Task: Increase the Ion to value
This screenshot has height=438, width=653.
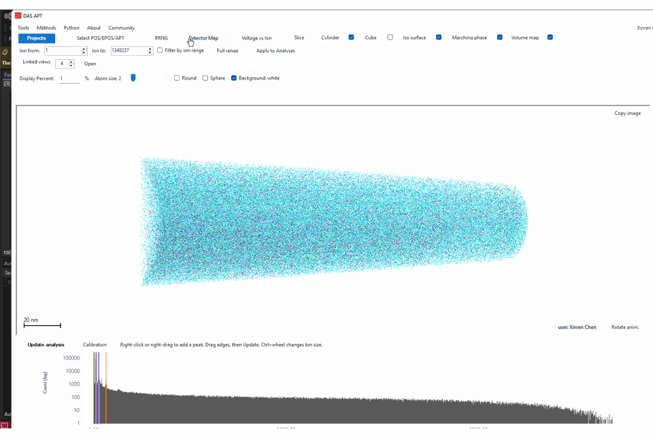Action: tap(150, 49)
